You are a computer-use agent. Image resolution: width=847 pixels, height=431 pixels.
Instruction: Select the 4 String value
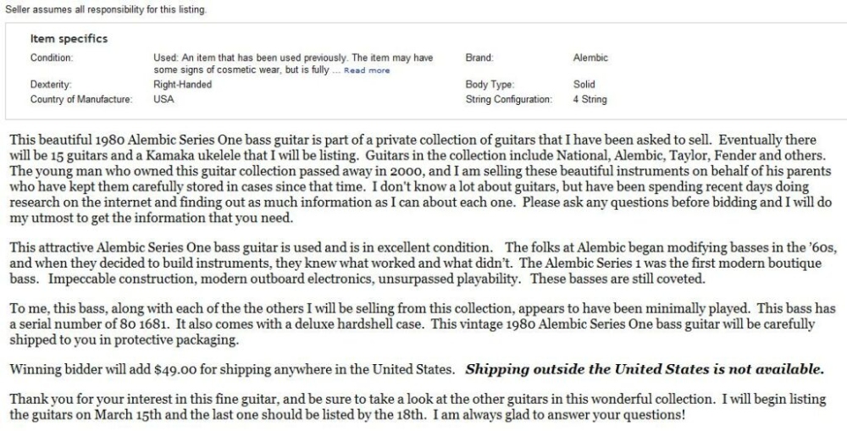coord(590,99)
